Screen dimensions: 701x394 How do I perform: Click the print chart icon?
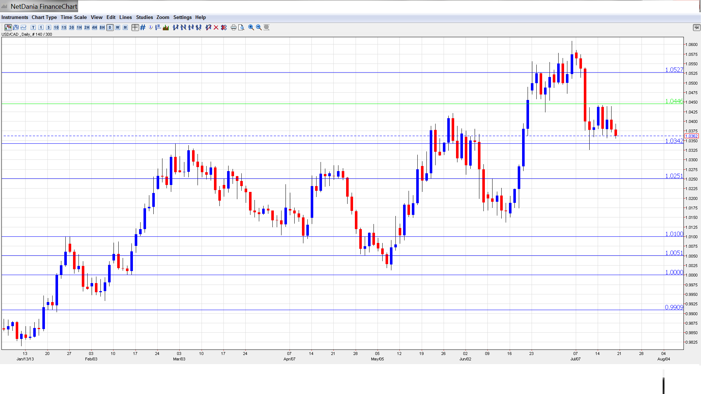point(233,27)
